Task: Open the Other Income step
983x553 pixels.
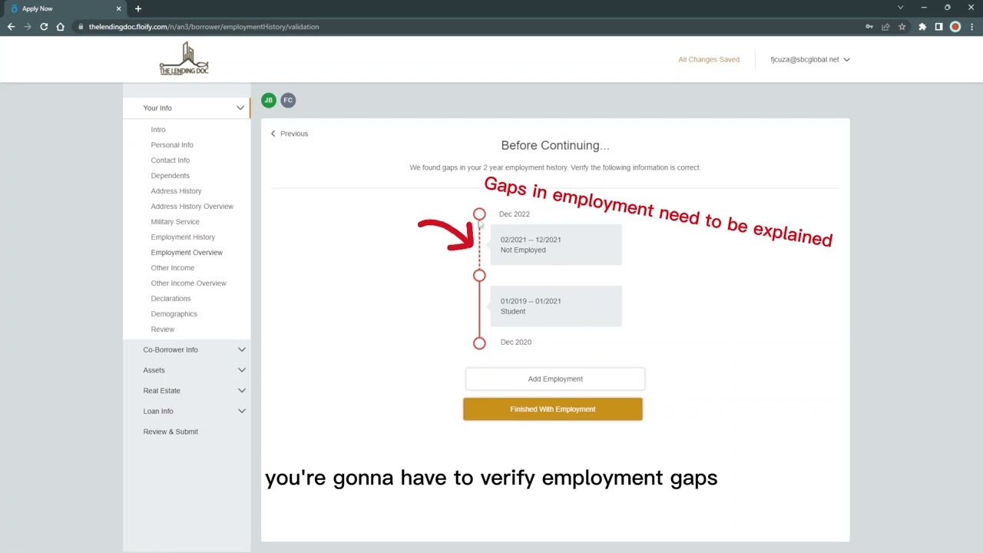Action: tap(173, 268)
